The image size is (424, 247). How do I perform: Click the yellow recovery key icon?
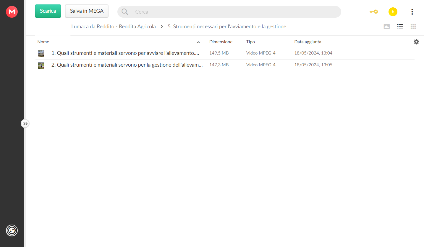coord(373,12)
